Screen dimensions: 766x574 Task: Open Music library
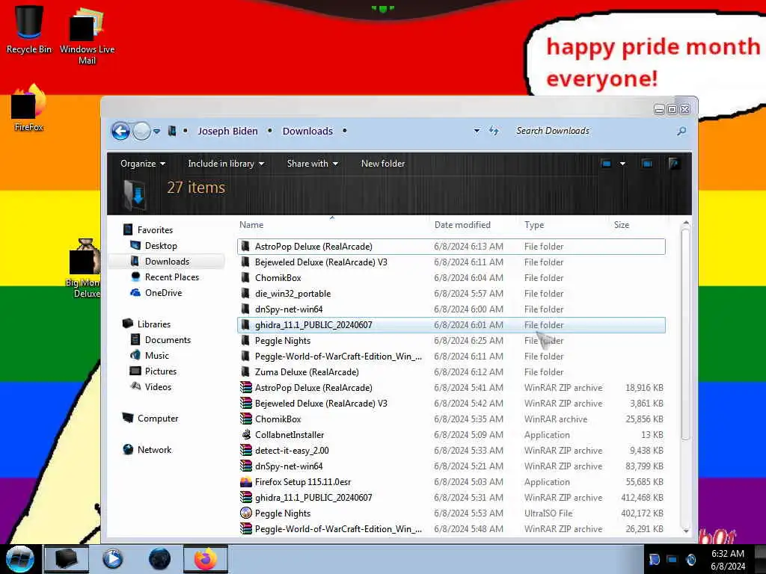pos(157,355)
